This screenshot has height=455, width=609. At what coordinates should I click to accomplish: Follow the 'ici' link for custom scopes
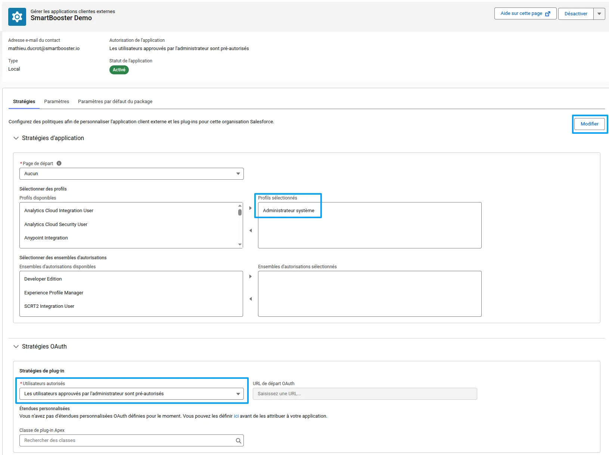(x=236, y=416)
